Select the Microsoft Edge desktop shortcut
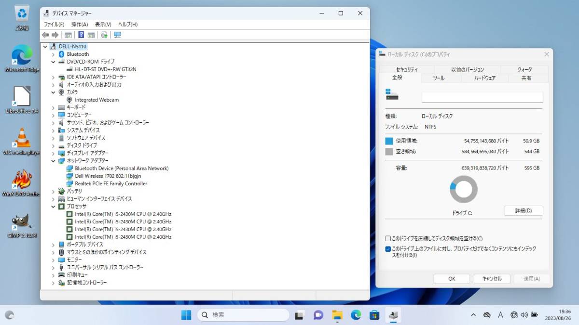The width and height of the screenshot is (579, 325). point(22,59)
